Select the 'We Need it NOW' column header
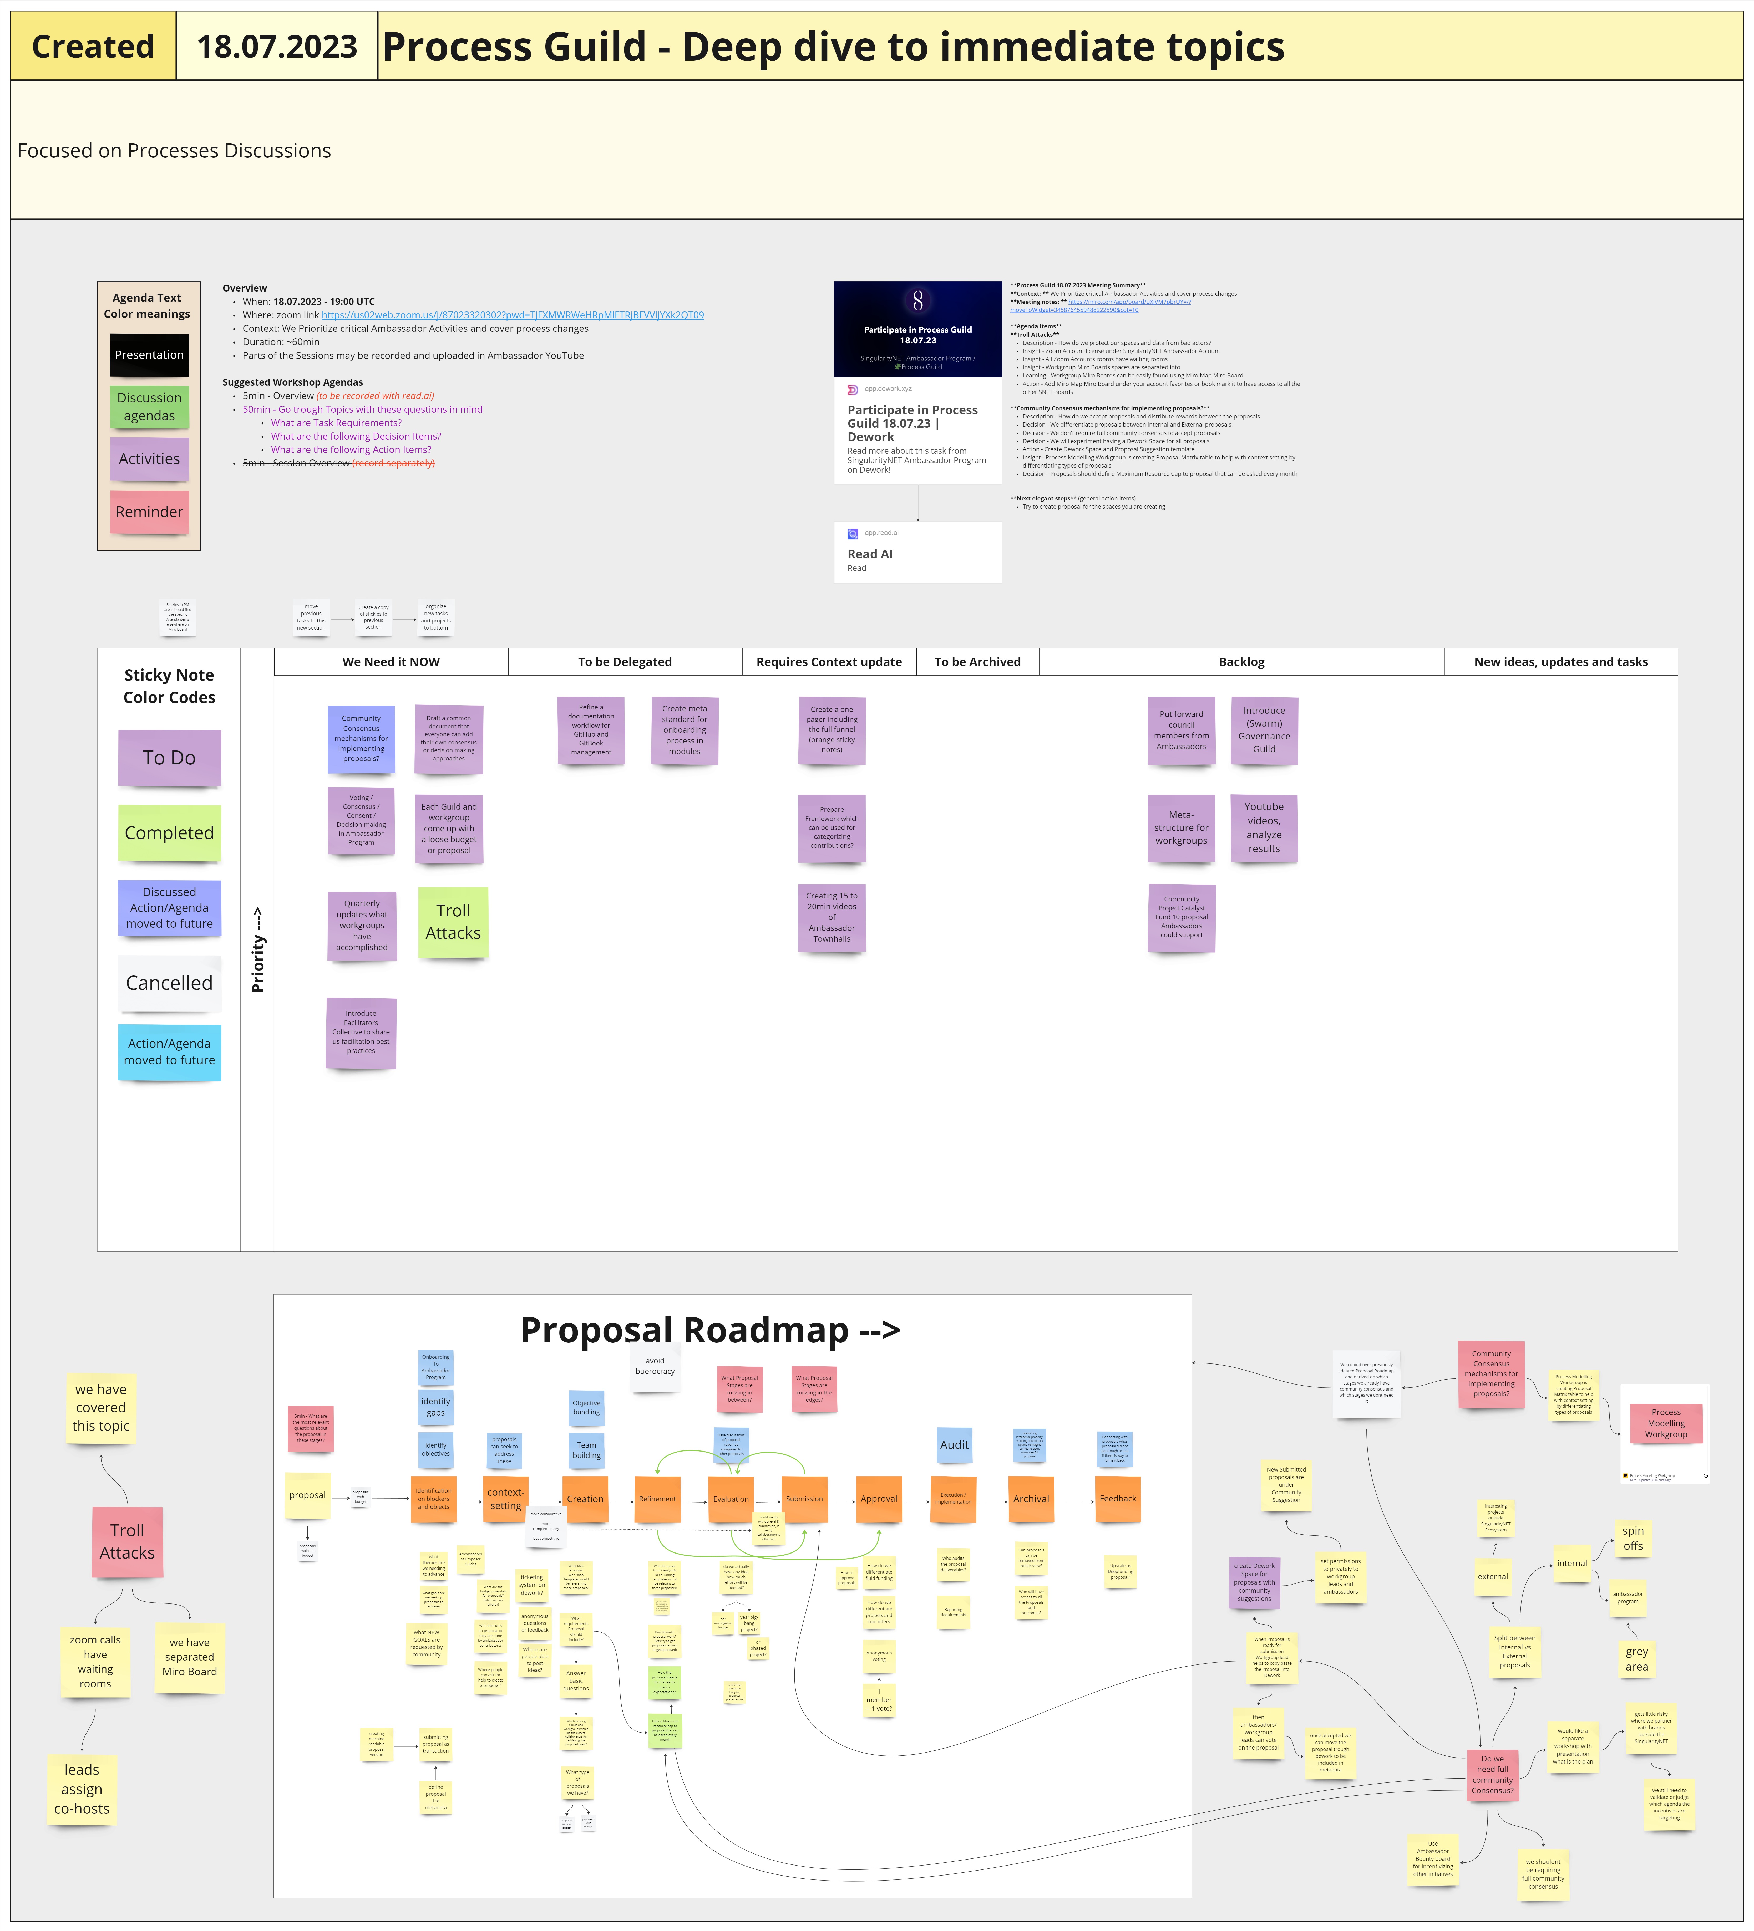1754x1931 pixels. 391,662
